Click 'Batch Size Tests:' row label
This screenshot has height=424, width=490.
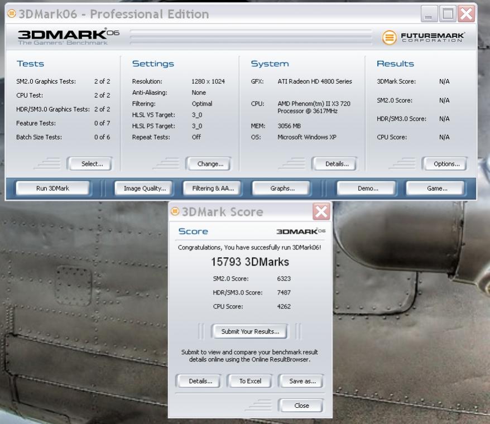tap(39, 137)
